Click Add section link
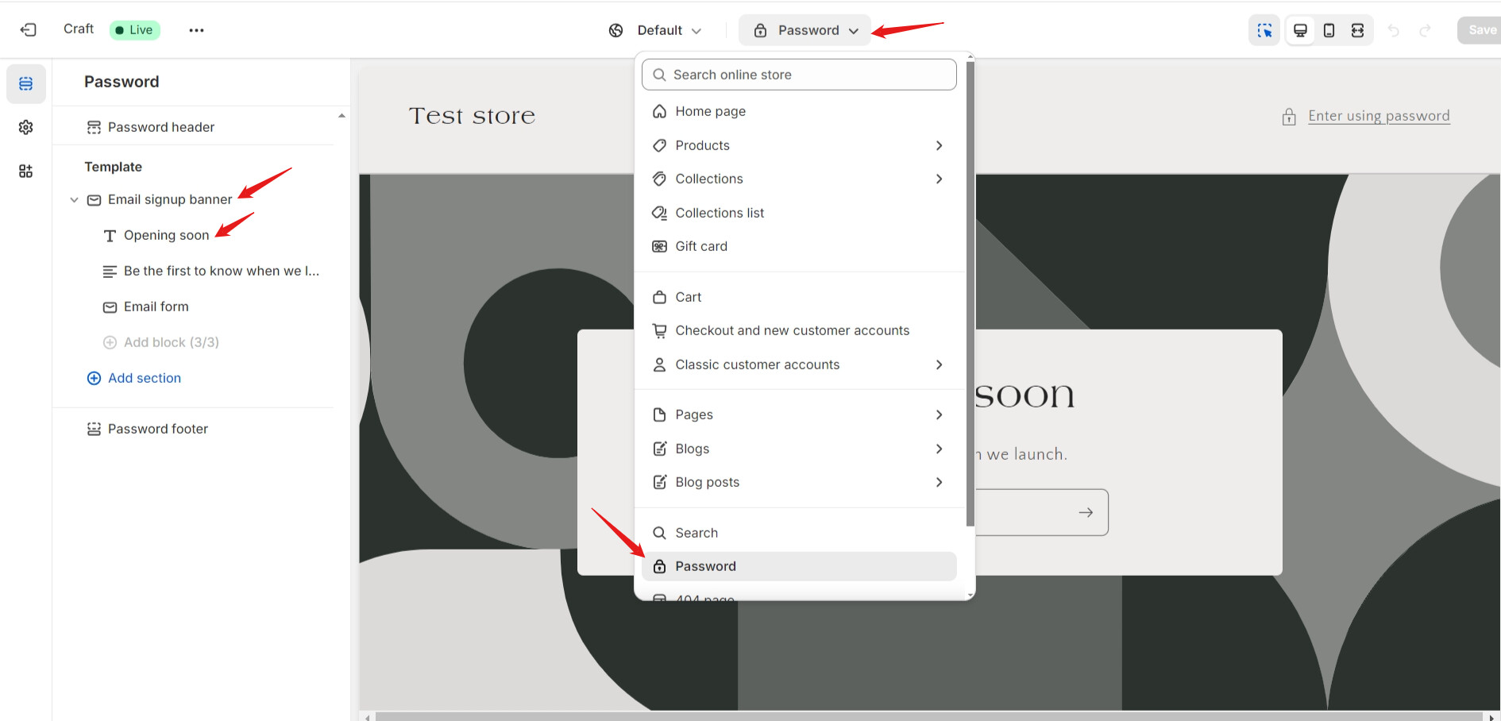 click(x=145, y=378)
